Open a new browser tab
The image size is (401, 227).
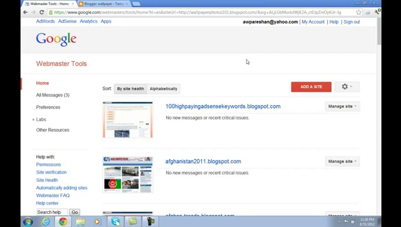tap(136, 4)
